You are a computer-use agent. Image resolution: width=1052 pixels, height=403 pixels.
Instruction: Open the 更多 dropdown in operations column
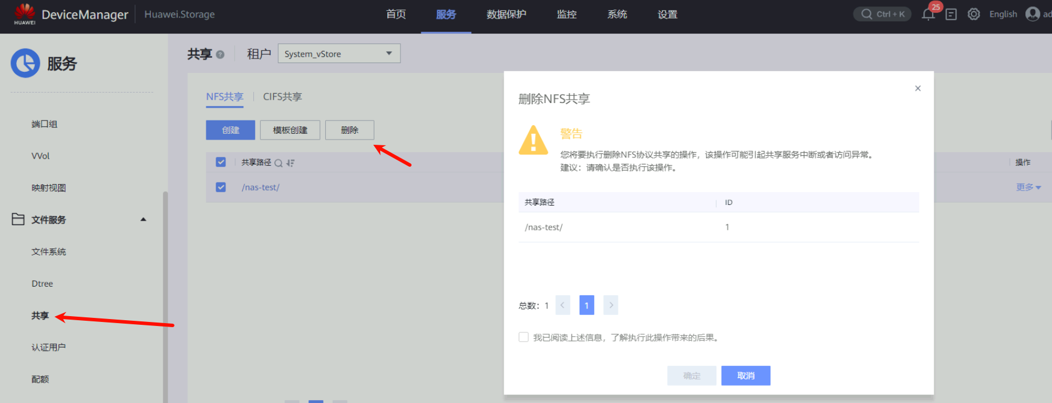[1028, 187]
